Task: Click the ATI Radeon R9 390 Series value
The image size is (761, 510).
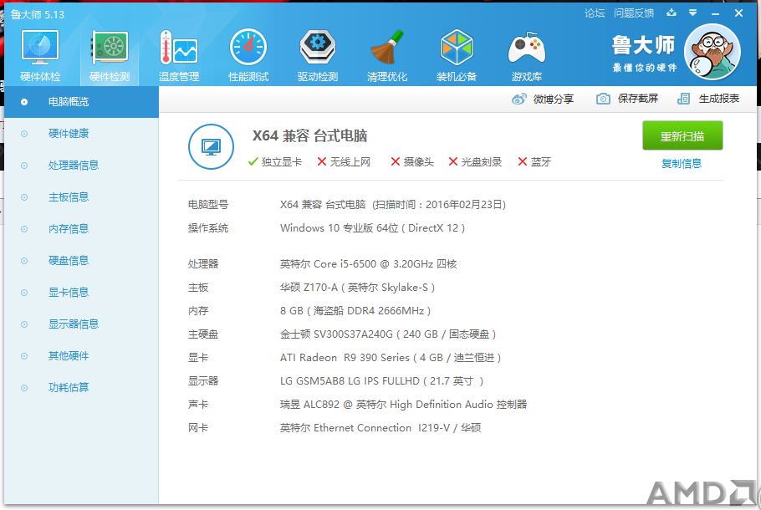Action: [x=391, y=358]
